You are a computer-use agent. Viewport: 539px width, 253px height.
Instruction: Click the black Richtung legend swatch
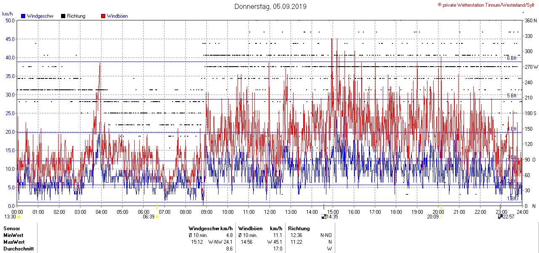click(x=63, y=16)
